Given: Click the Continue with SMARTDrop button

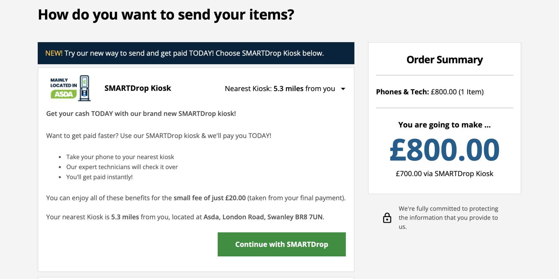Looking at the screenshot, I should tap(281, 244).
